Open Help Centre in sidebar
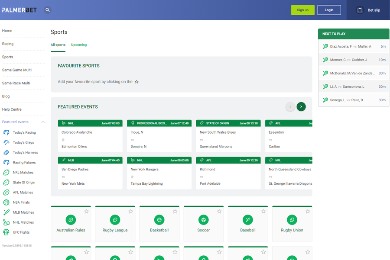 click(12, 109)
